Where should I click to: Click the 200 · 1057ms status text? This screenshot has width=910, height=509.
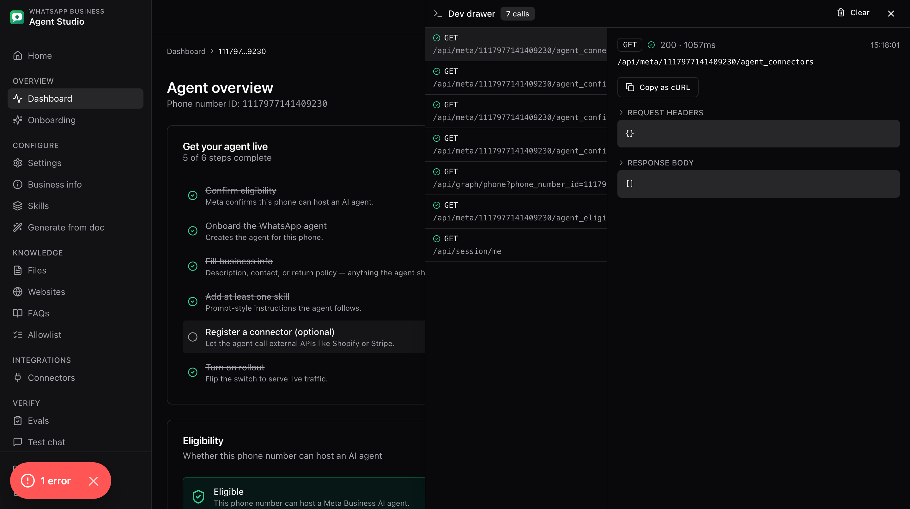(x=688, y=45)
